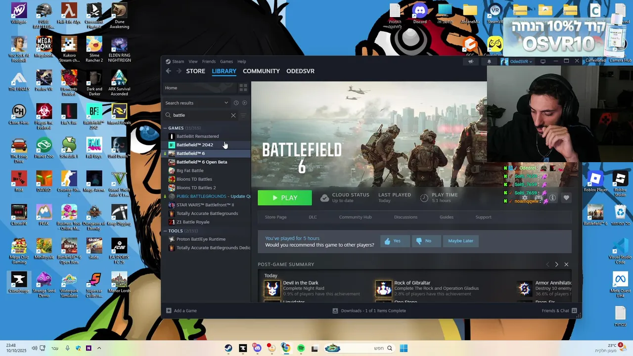The image size is (633, 356).
Task: Toggle the ready-to-play filter icon
Action: tap(244, 103)
